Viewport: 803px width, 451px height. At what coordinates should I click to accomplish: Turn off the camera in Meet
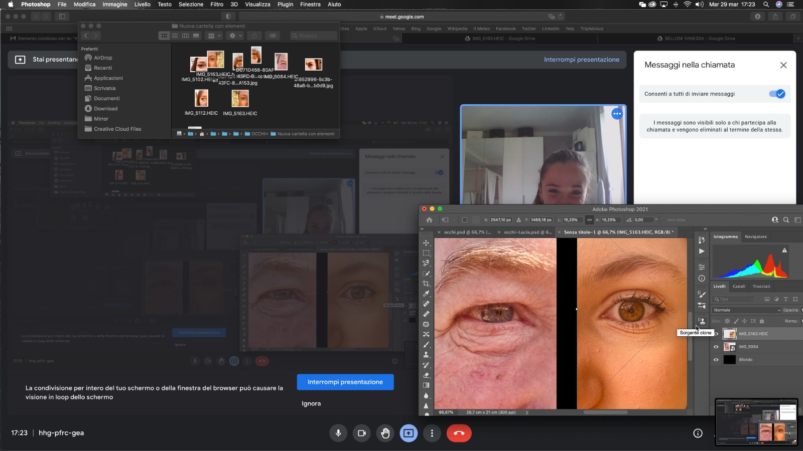click(x=362, y=433)
